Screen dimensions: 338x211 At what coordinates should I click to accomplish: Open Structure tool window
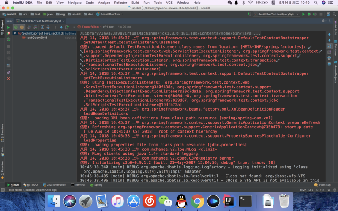(3, 133)
